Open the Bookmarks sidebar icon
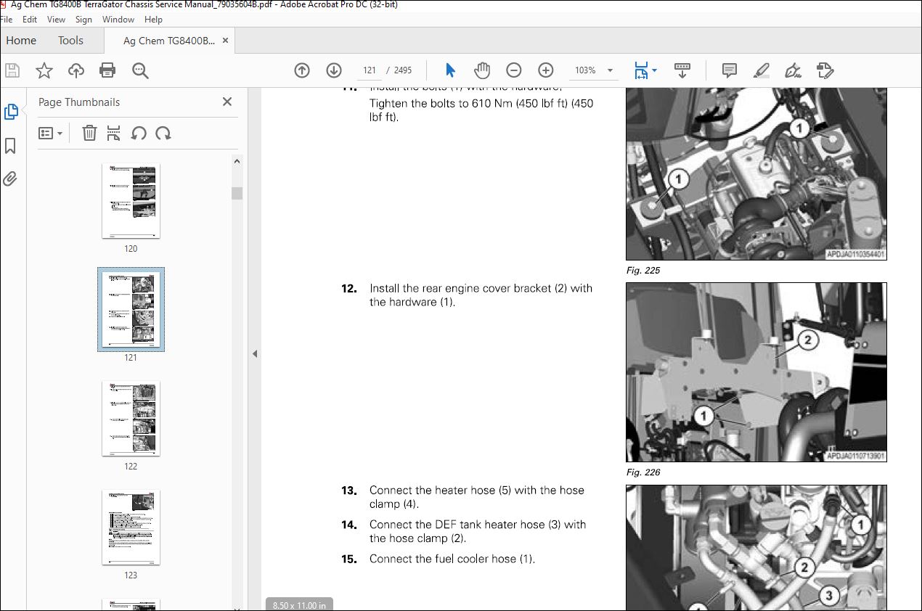Image resolution: width=922 pixels, height=611 pixels. tap(10, 146)
